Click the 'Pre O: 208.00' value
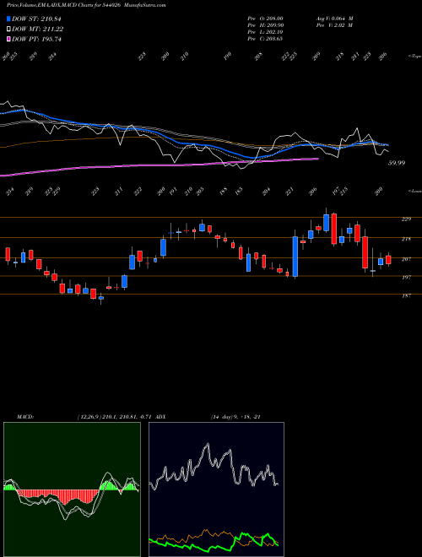This screenshot has height=557, width=422. (x=265, y=19)
